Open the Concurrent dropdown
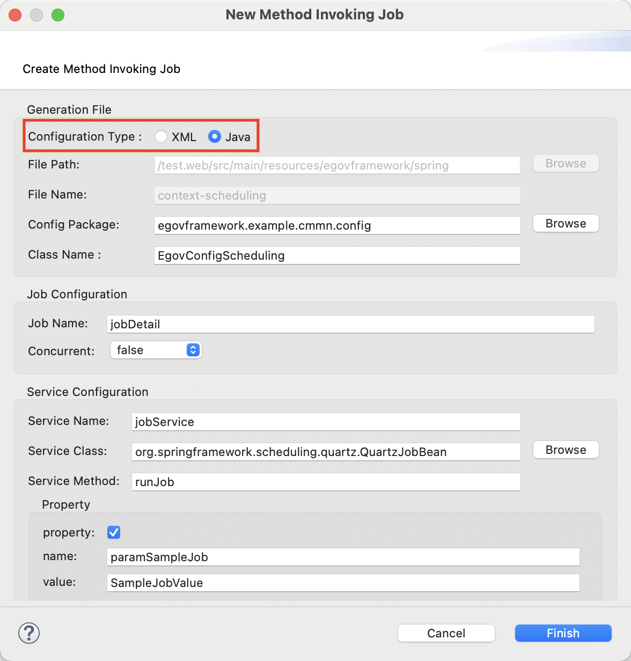This screenshot has height=661, width=631. point(156,350)
